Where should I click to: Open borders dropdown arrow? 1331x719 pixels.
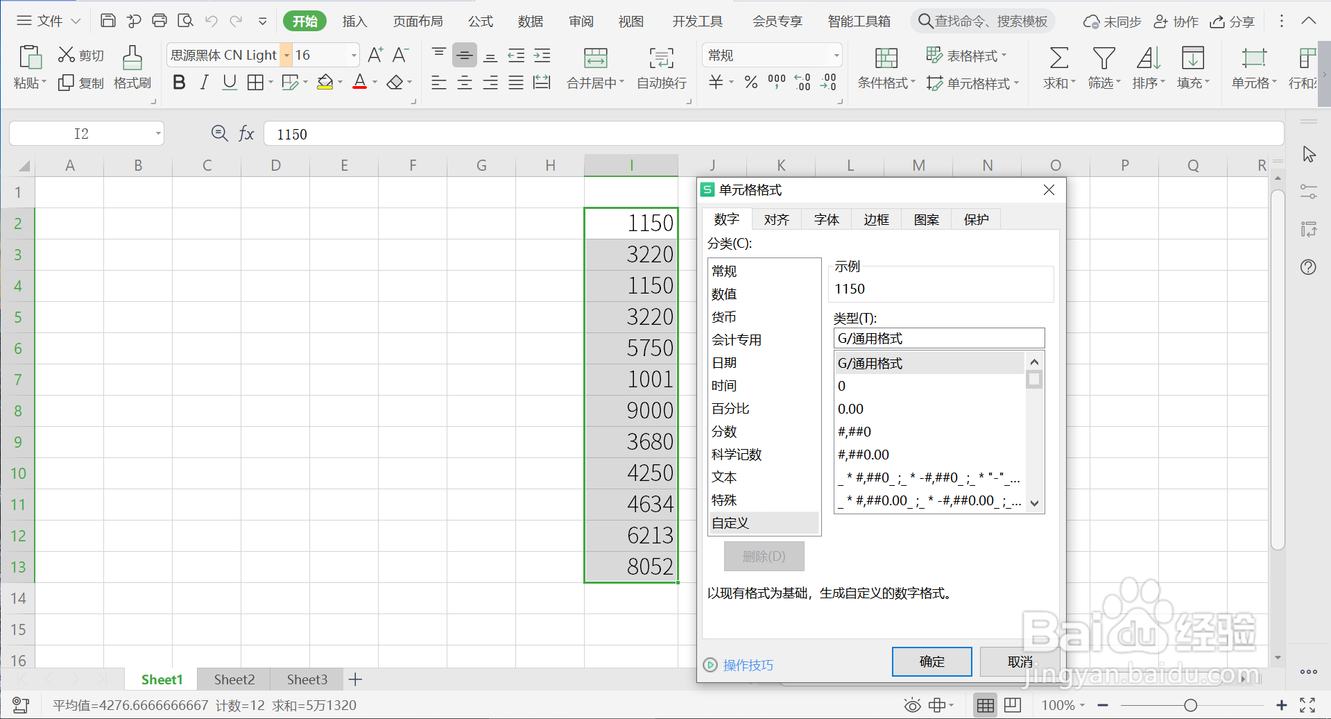pyautogui.click(x=271, y=83)
